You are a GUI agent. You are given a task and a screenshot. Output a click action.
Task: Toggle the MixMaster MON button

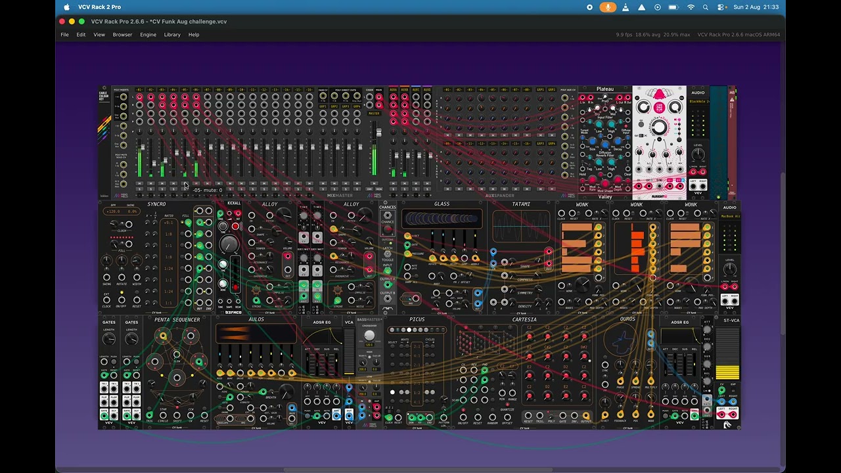(378, 190)
